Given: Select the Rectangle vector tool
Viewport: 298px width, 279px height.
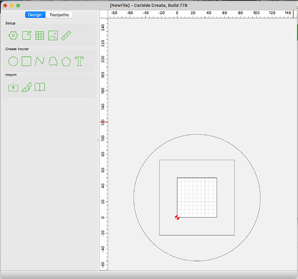Looking at the screenshot, I should pyautogui.click(x=26, y=61).
